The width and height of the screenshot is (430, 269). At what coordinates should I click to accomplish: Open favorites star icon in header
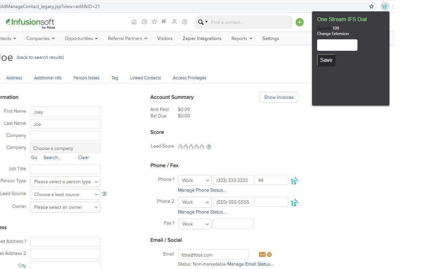point(154,22)
